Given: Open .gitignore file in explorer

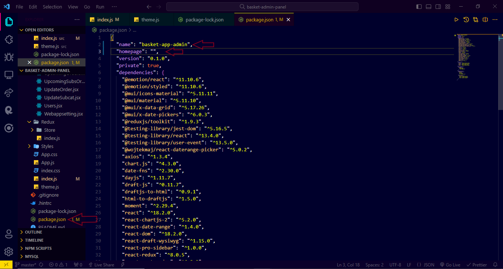Looking at the screenshot, I should click(x=48, y=195).
